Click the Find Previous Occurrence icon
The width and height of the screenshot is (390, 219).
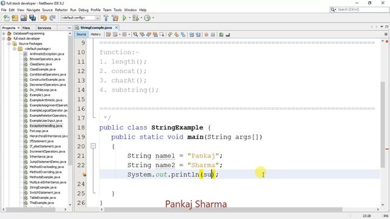142,35
